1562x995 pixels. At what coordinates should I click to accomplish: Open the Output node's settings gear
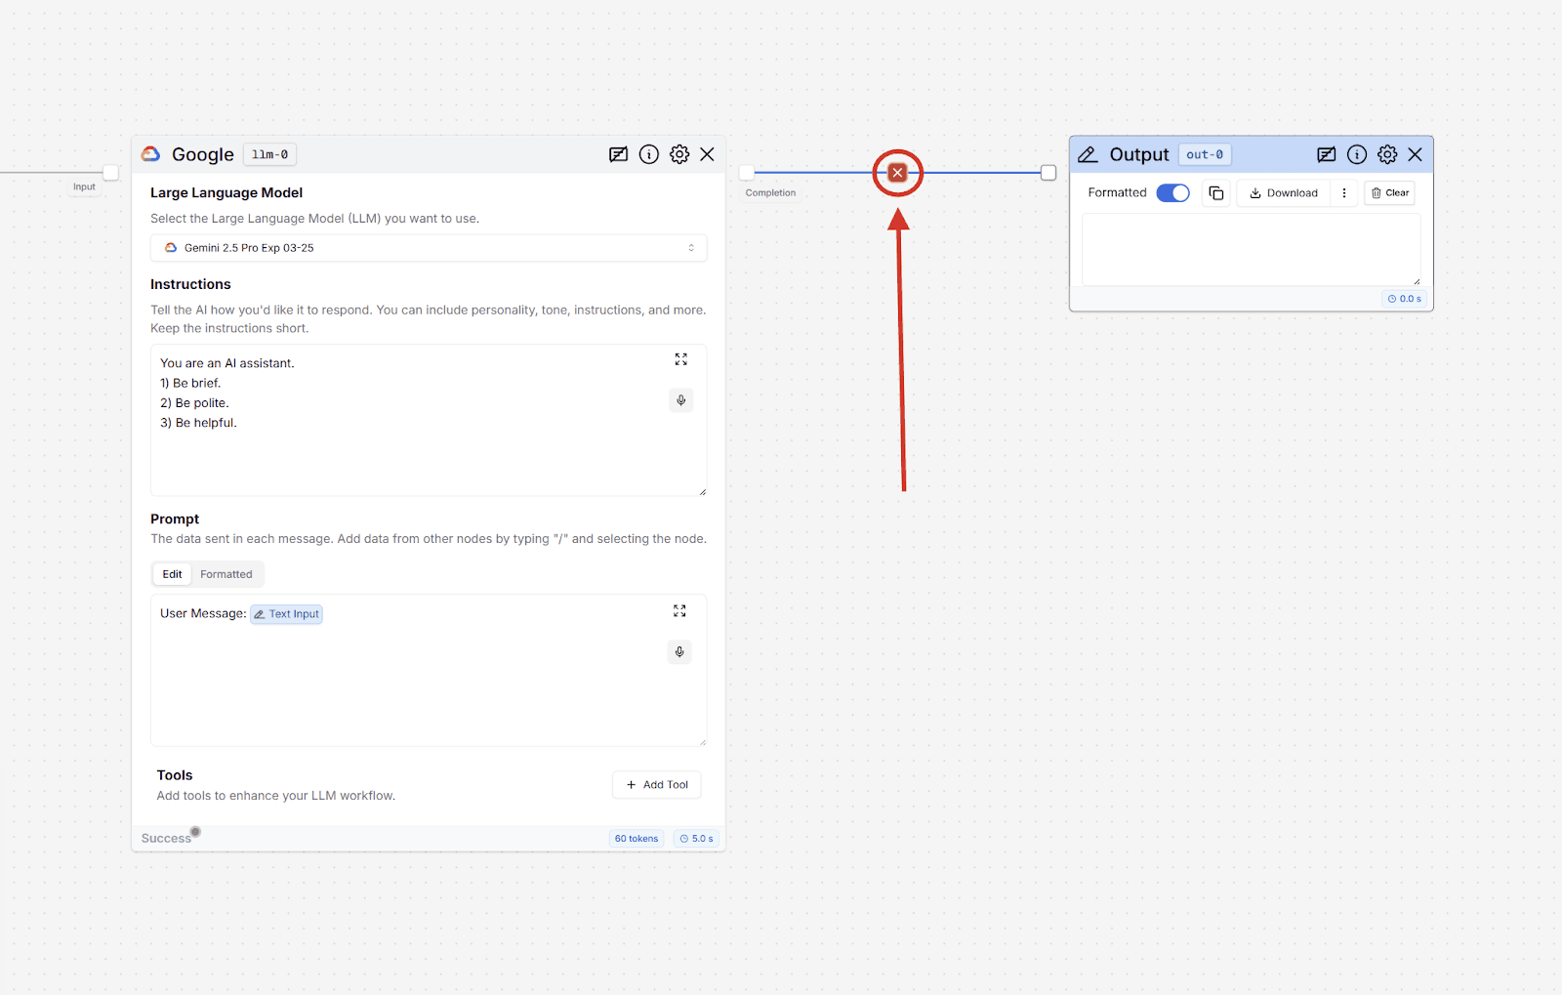click(x=1387, y=154)
